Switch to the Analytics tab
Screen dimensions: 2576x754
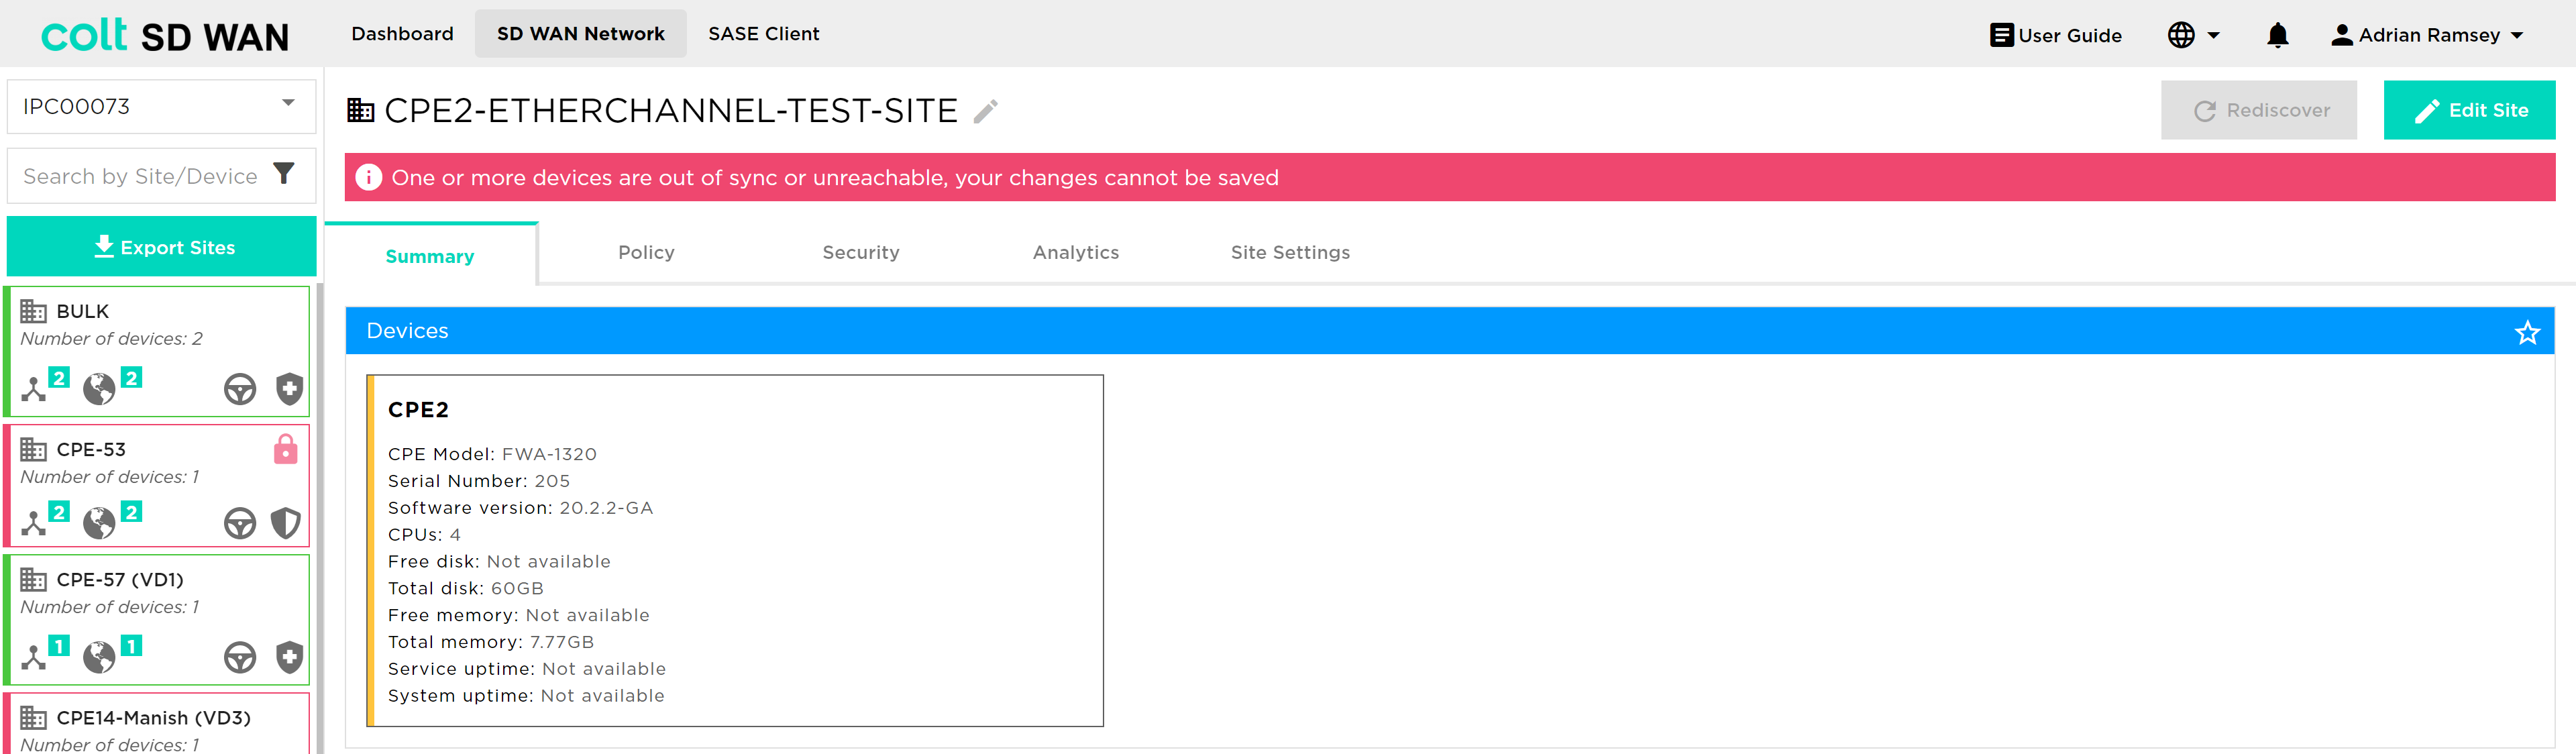point(1076,252)
